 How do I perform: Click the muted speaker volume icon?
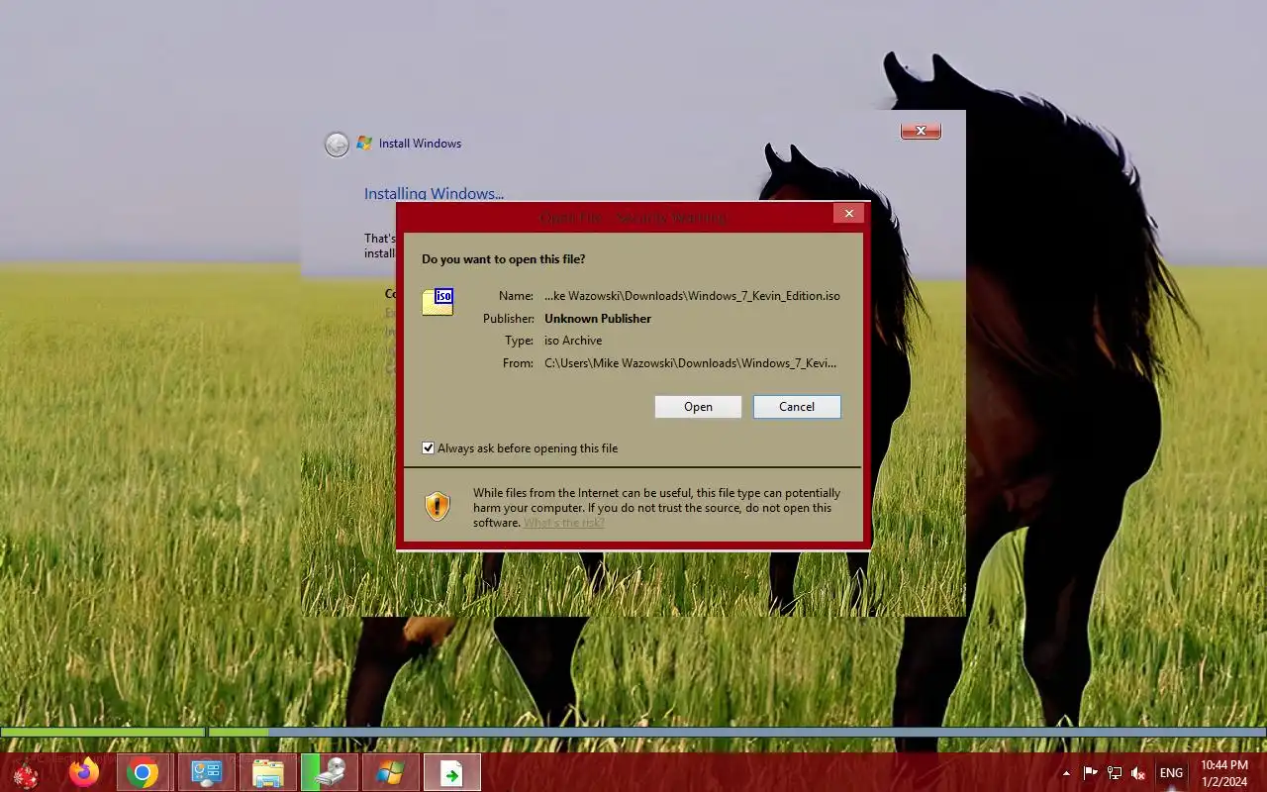pos(1139,773)
